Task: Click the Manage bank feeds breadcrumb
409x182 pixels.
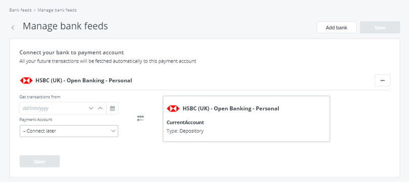Action: pos(57,10)
